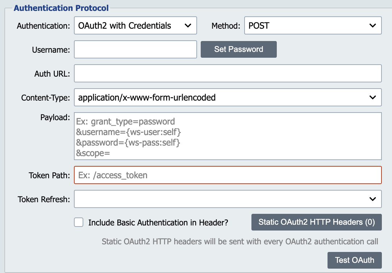Expand the Content-Type dropdown
Image resolution: width=392 pixels, height=273 pixels.
(228, 97)
